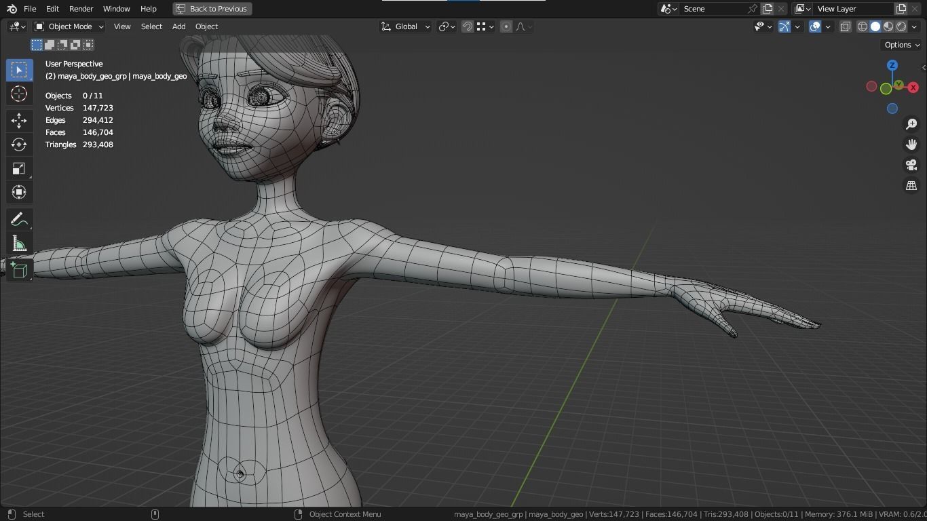Switch to Rendered shading

901,26
